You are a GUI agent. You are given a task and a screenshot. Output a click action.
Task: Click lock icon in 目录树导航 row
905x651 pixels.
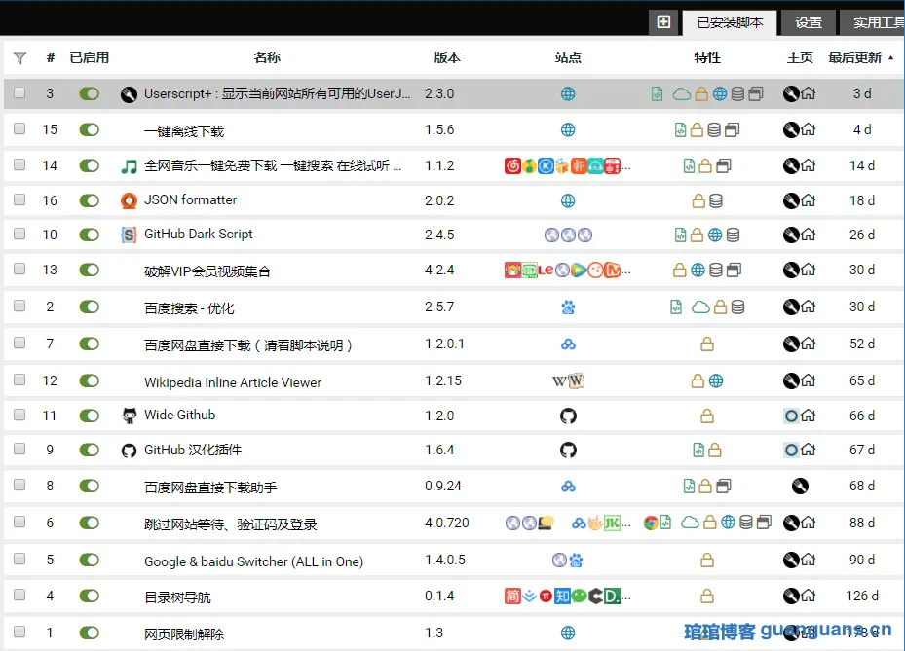(x=707, y=596)
